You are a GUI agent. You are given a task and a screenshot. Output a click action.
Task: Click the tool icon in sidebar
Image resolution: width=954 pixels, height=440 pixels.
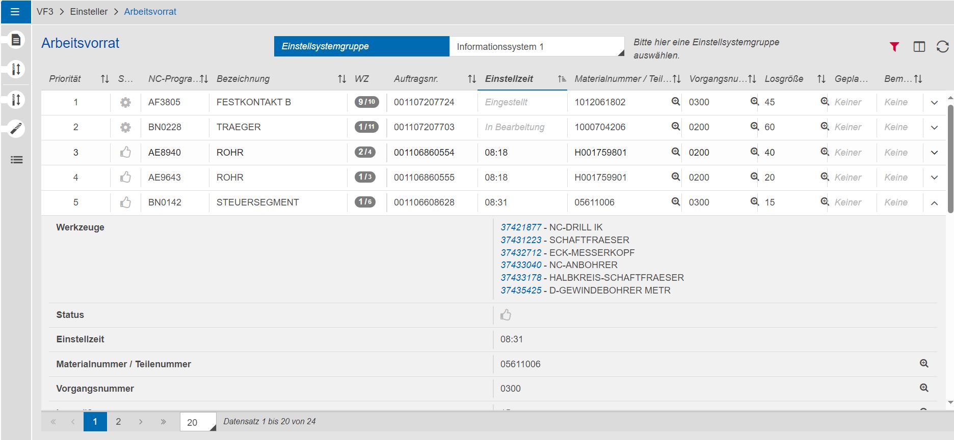click(x=16, y=129)
